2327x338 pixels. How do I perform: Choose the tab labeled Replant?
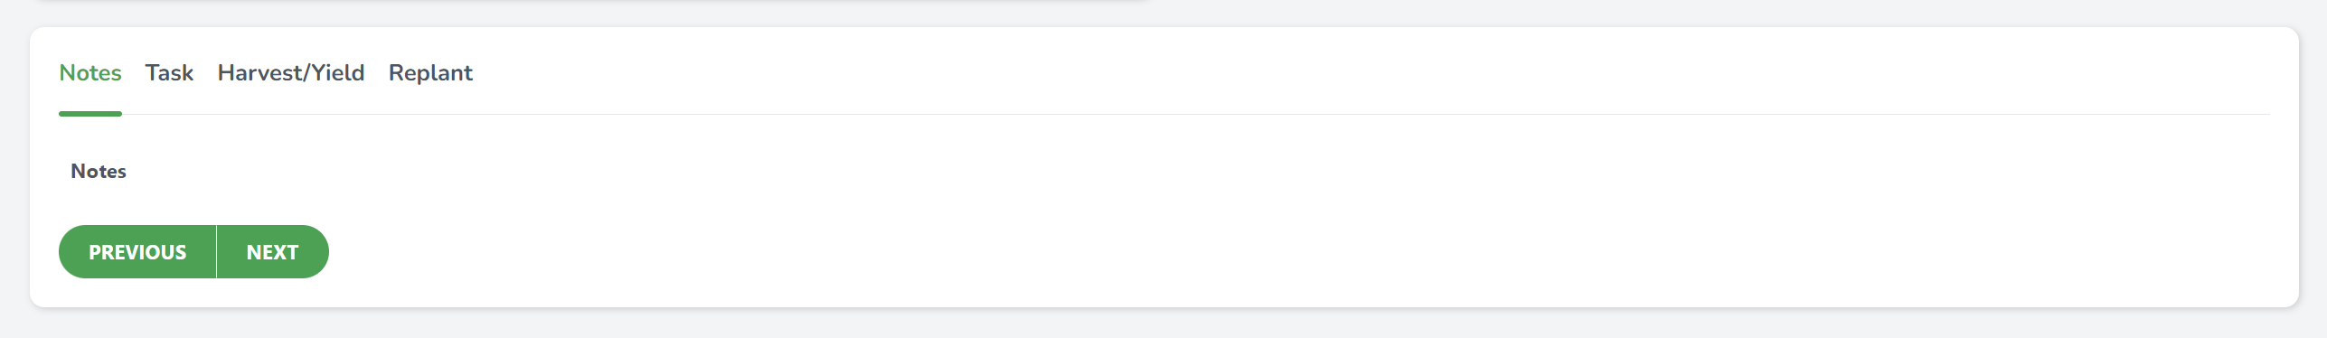430,72
